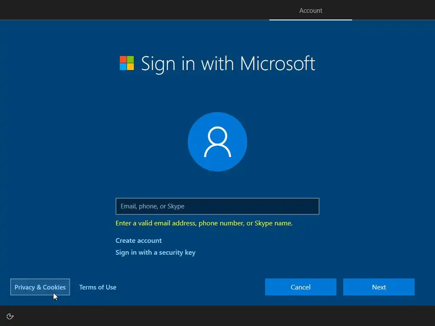Click the 'Sign in with Microsoft' heading
This screenshot has width=435, height=326.
(228, 64)
